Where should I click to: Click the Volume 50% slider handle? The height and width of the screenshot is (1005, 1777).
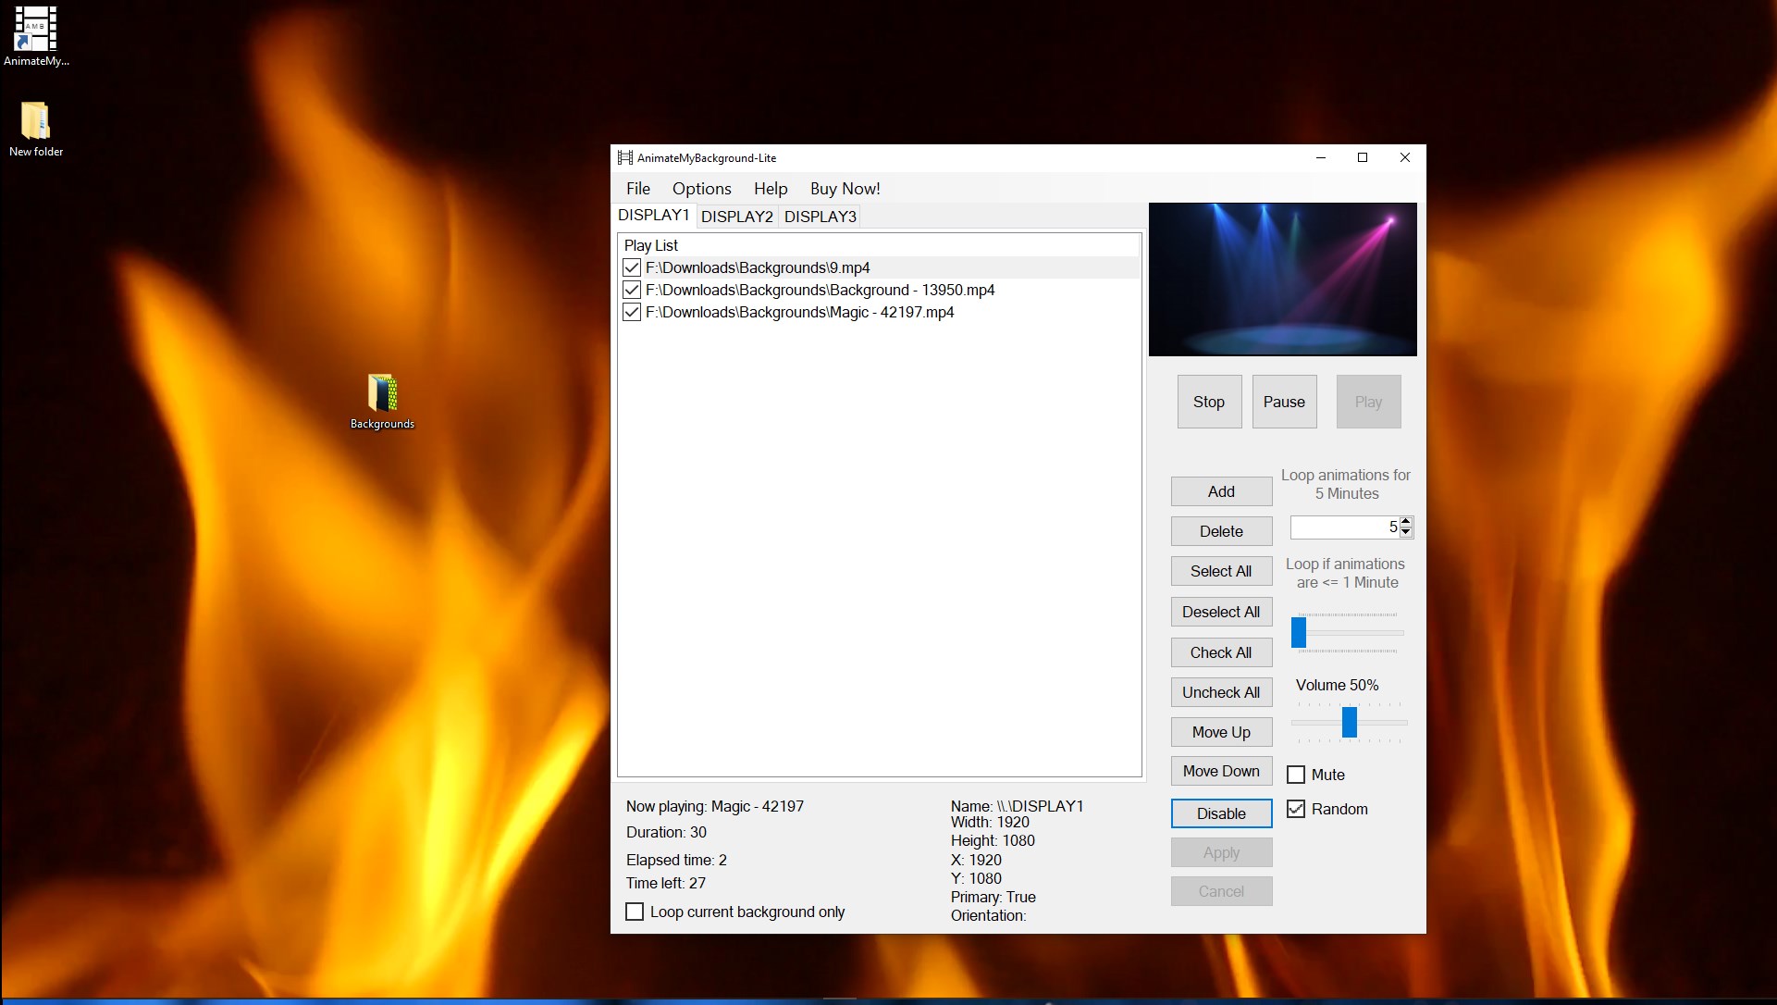pyautogui.click(x=1349, y=722)
